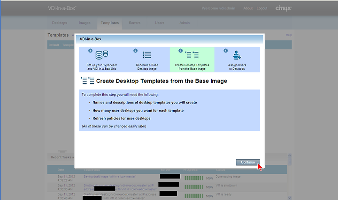Image resolution: width=338 pixels, height=200 pixels.
Task: Click the Continue button in the dialog
Action: [248, 163]
